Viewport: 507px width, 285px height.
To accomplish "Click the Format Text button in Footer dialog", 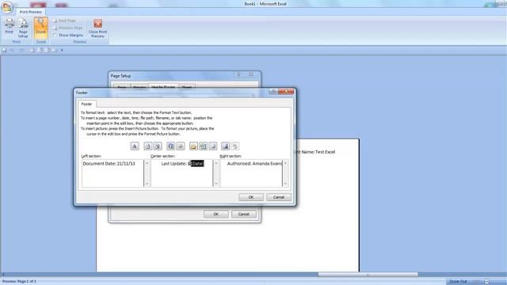I will [x=135, y=146].
